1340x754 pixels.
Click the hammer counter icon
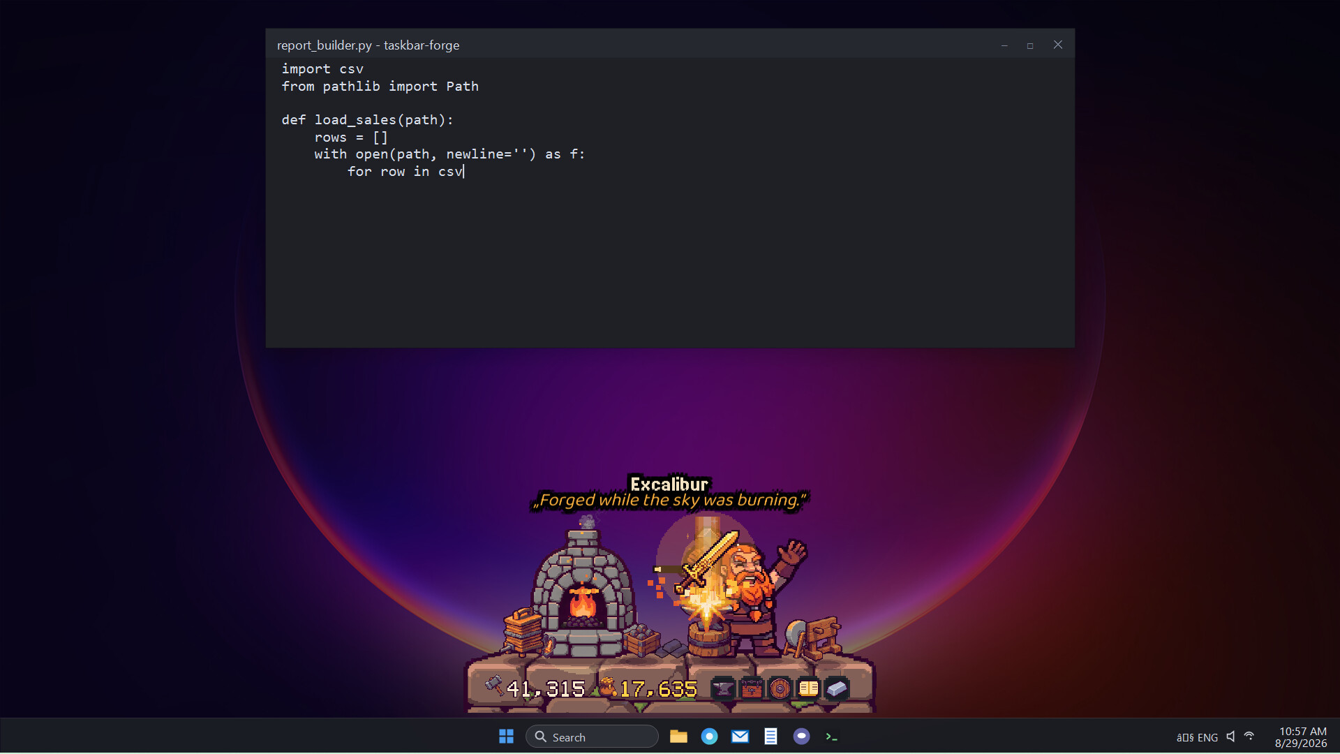[494, 686]
